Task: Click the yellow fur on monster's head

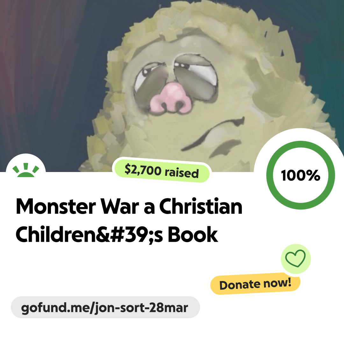Action: click(x=197, y=22)
